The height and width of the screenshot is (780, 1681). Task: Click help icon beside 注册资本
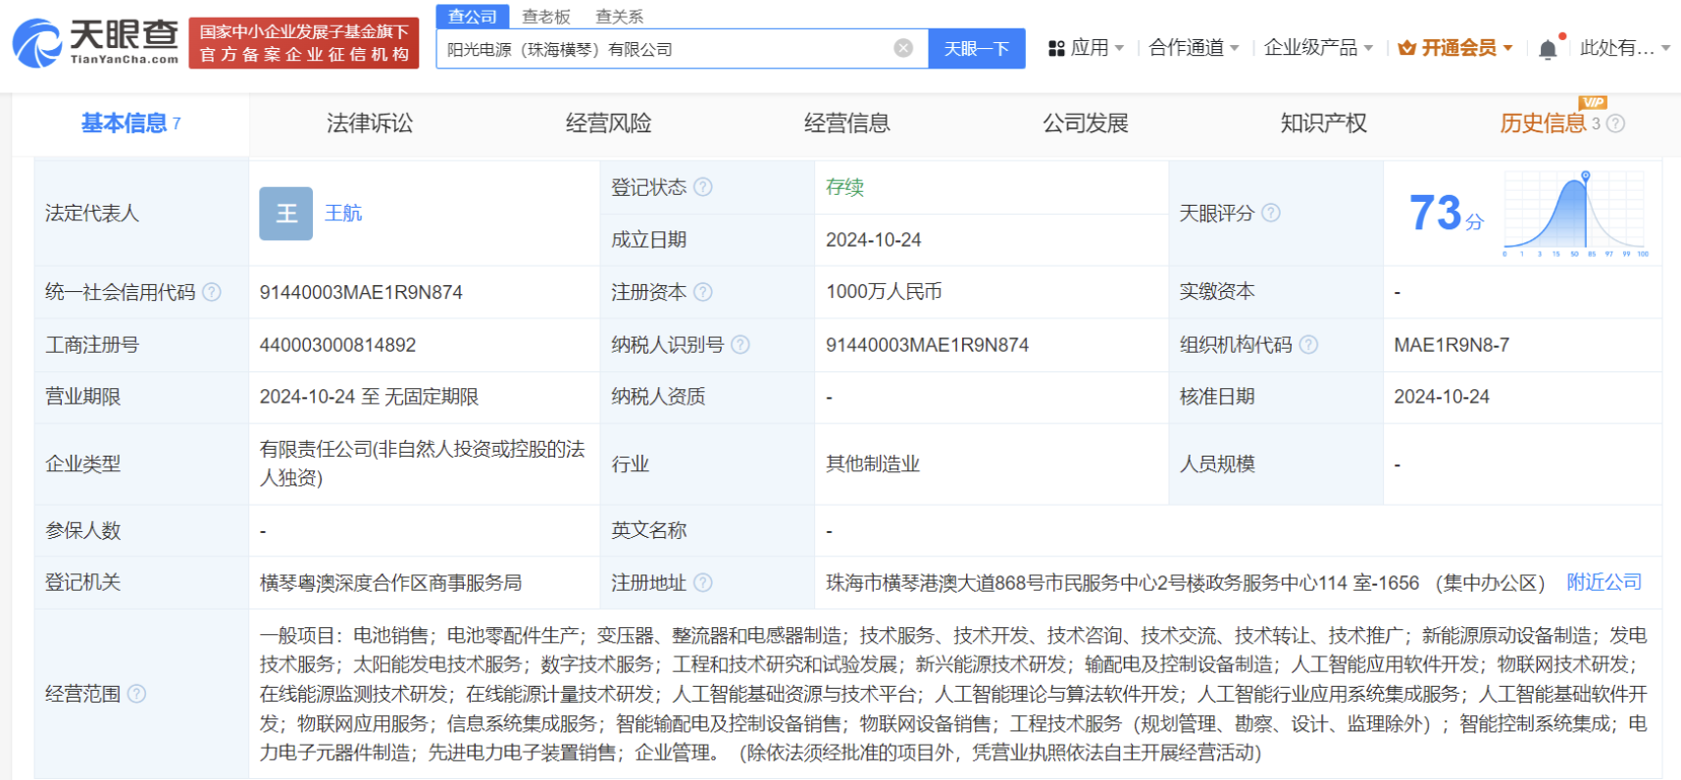coord(703,292)
